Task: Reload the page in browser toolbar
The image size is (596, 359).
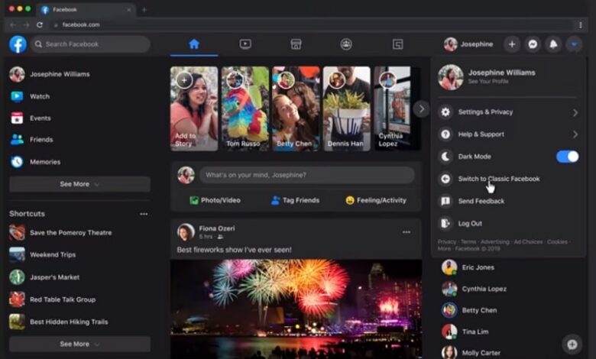Action: coord(40,24)
